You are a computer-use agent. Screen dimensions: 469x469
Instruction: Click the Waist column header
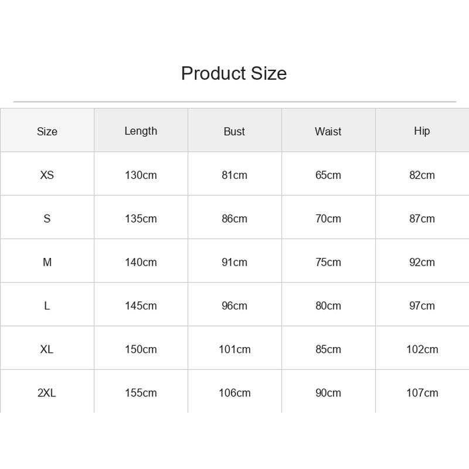point(328,131)
